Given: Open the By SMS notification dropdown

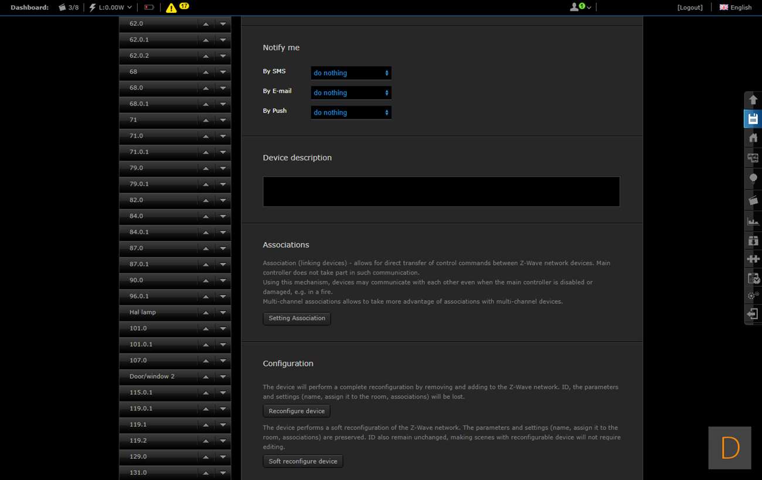Looking at the screenshot, I should [x=351, y=73].
